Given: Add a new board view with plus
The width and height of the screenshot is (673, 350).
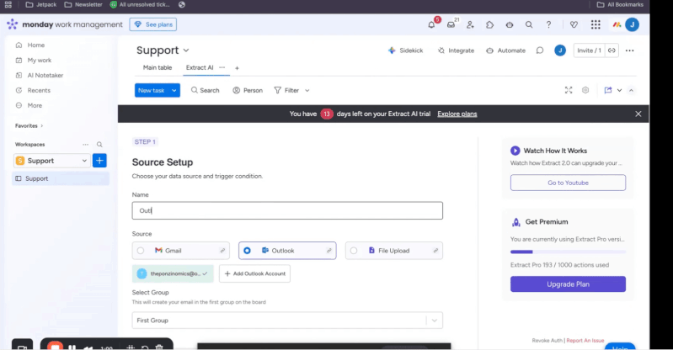Looking at the screenshot, I should point(237,68).
